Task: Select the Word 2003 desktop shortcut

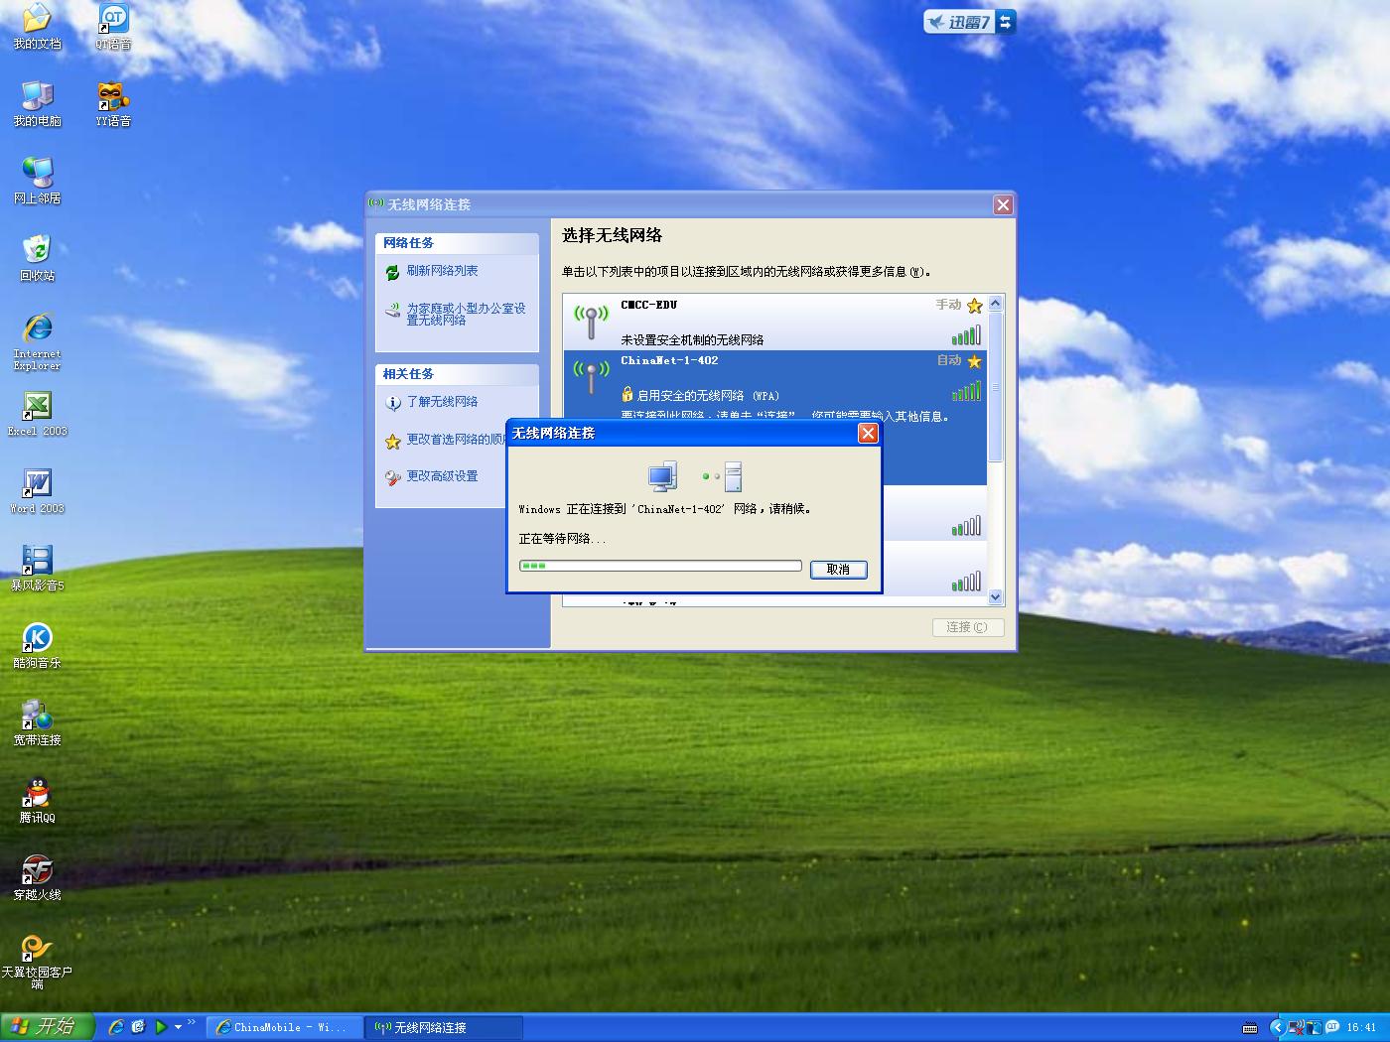Action: (x=37, y=492)
